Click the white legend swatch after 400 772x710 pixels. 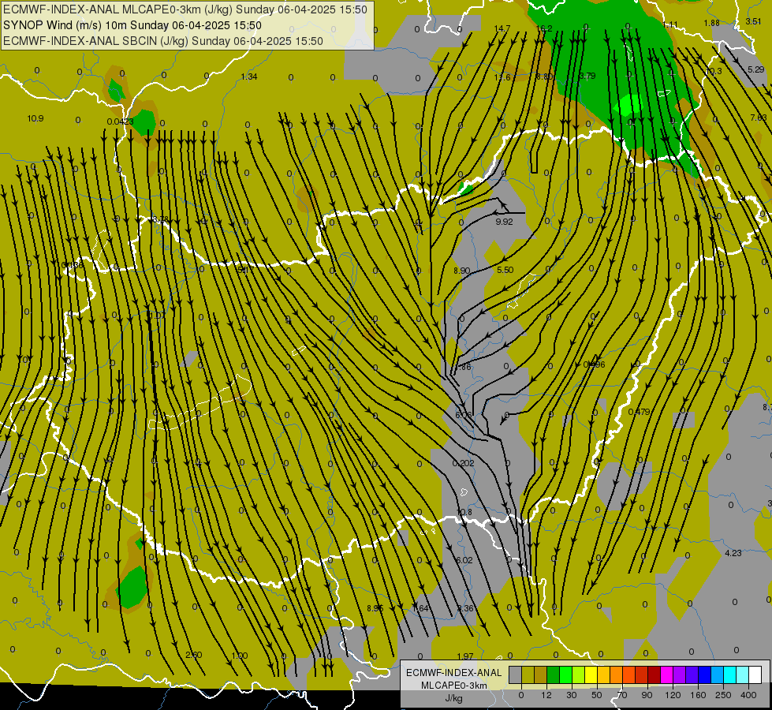(x=755, y=674)
